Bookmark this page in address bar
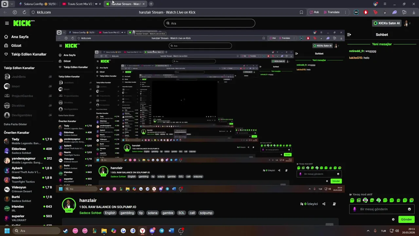The image size is (419, 236). [x=301, y=12]
